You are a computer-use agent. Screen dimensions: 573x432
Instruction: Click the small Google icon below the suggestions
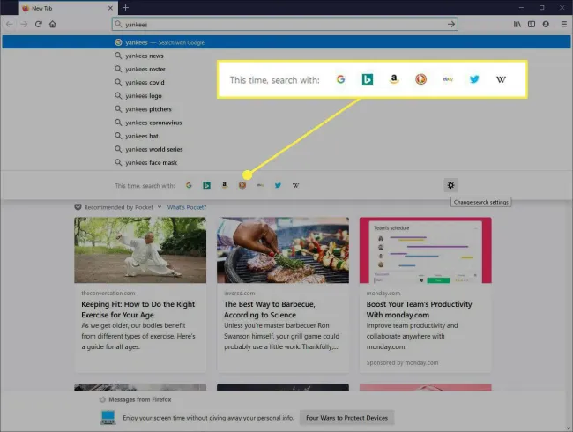189,185
